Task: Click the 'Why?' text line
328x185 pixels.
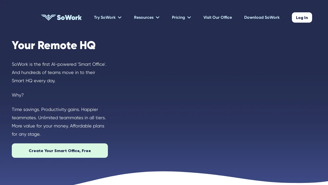Action: click(x=18, y=95)
